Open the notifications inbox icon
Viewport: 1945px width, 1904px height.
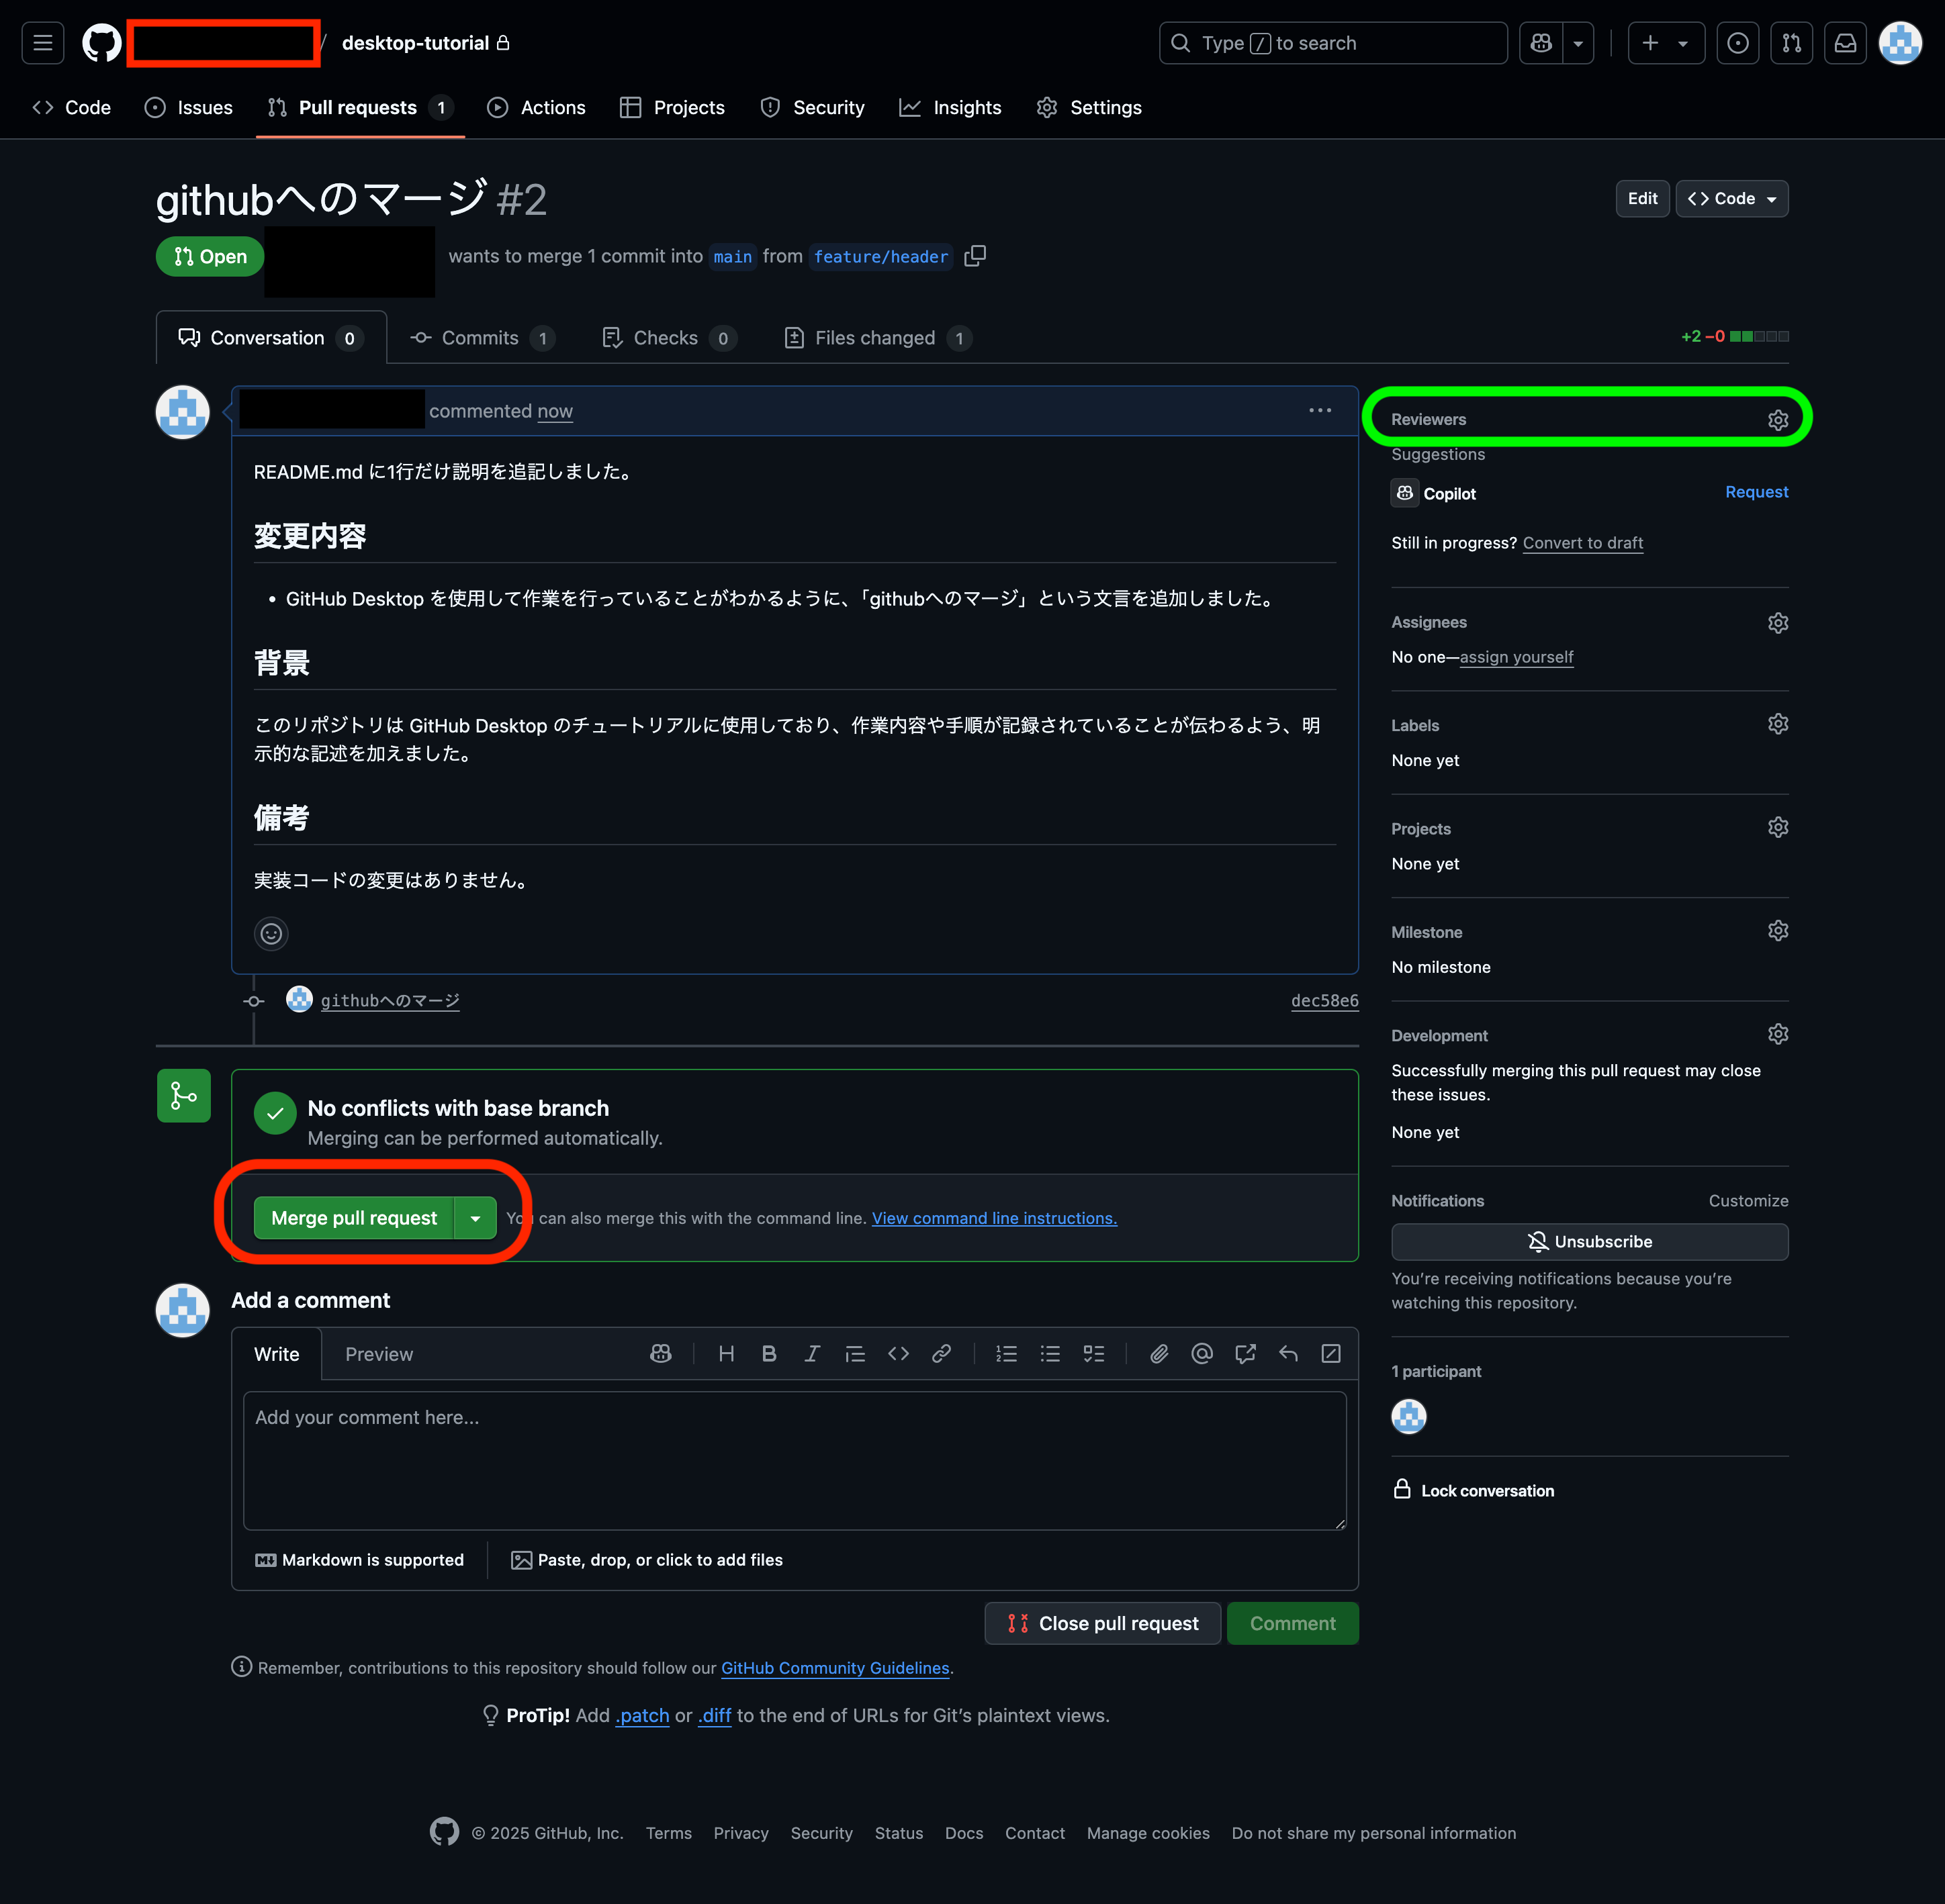(x=1845, y=43)
